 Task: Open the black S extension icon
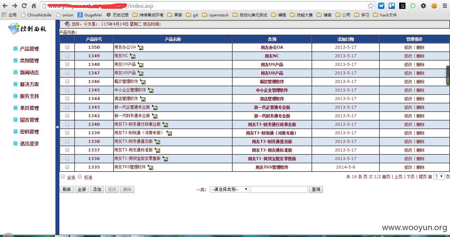coord(402,6)
